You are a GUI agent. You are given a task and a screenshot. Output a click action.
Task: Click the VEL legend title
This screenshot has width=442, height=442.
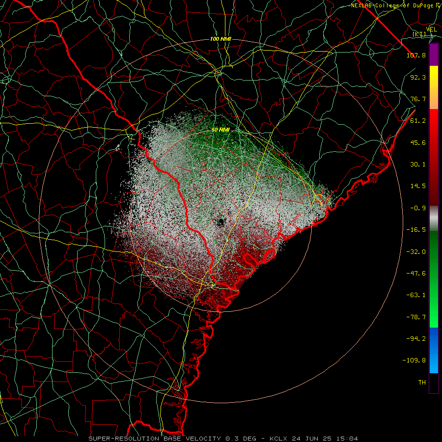(431, 29)
